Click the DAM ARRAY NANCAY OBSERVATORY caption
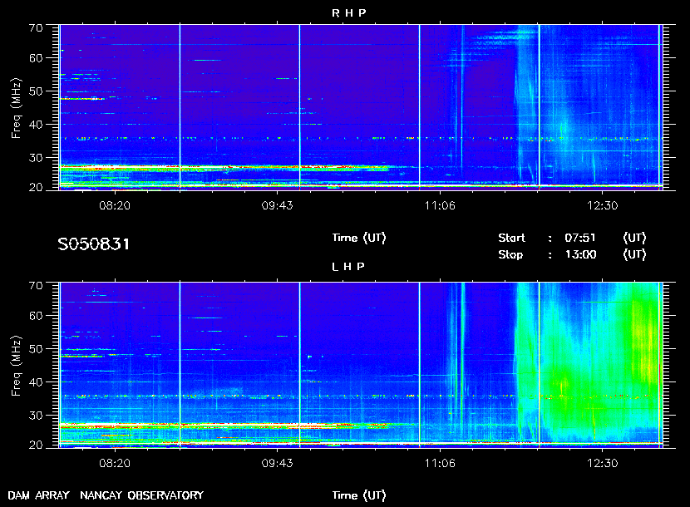 106,495
